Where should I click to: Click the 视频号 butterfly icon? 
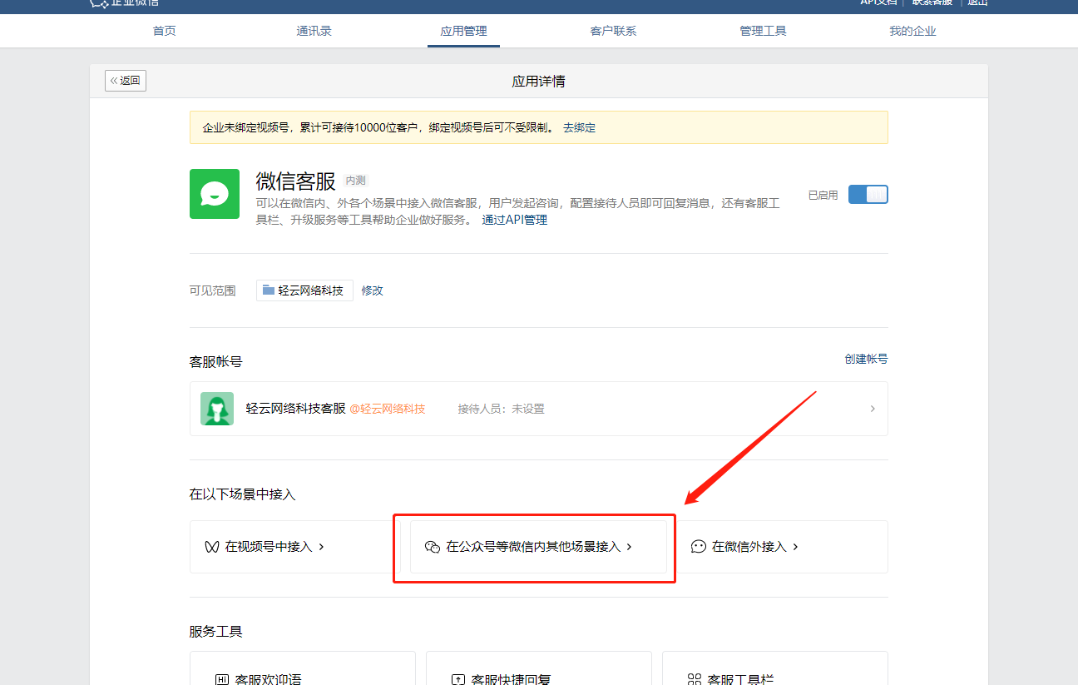[x=212, y=547]
